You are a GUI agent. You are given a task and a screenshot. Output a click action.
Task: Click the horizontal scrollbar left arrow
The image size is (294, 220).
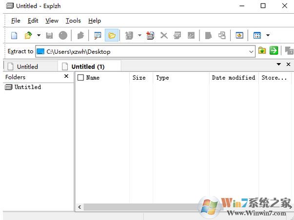click(x=80, y=207)
